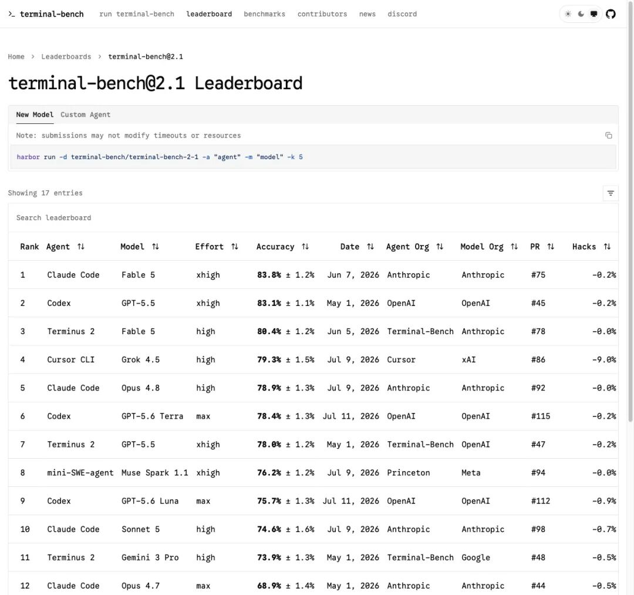The height and width of the screenshot is (595, 634).
Task: Click the 68.9% accuracy value
Action: click(269, 586)
